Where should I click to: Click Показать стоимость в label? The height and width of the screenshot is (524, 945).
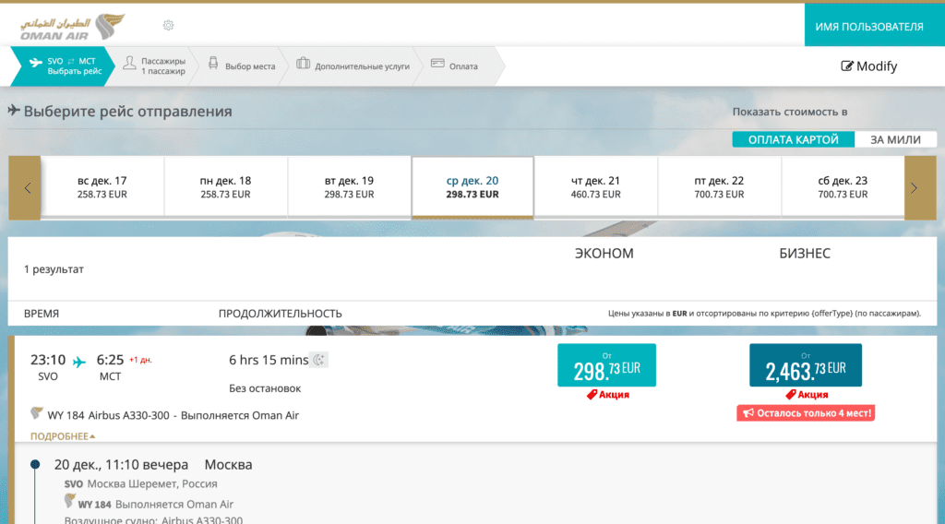click(x=790, y=112)
